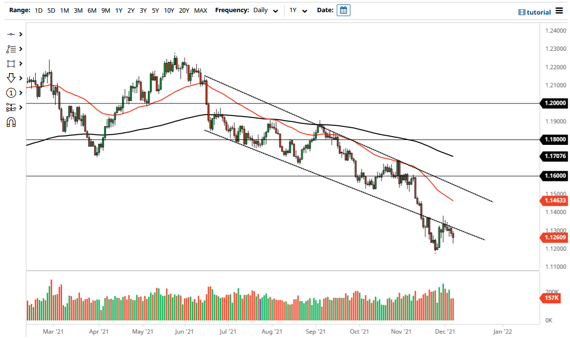The width and height of the screenshot is (570, 339).
Task: Click the 1M range button
Action: [x=64, y=10]
